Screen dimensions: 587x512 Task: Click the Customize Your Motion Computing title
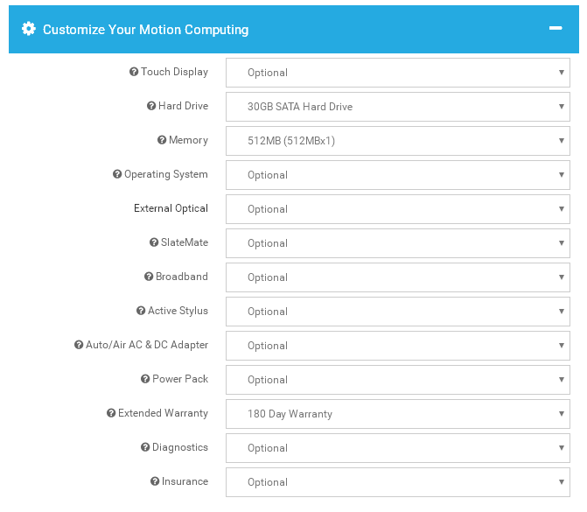click(x=145, y=30)
